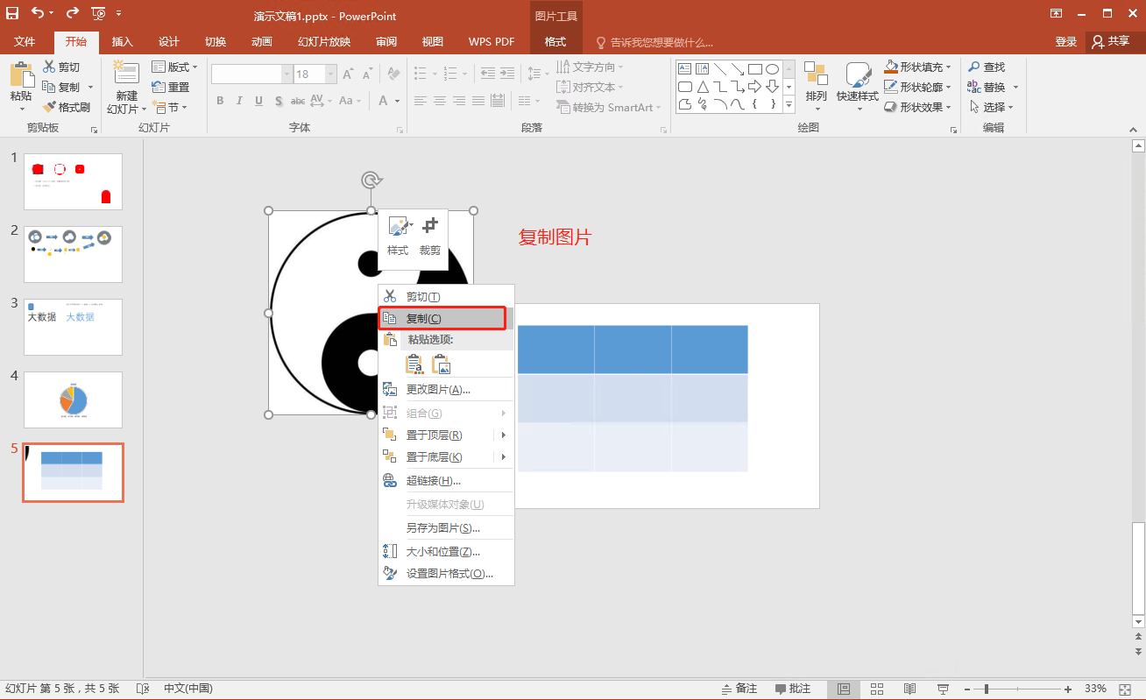Click zoom in plus button
This screenshot has height=700, width=1146.
1067,689
